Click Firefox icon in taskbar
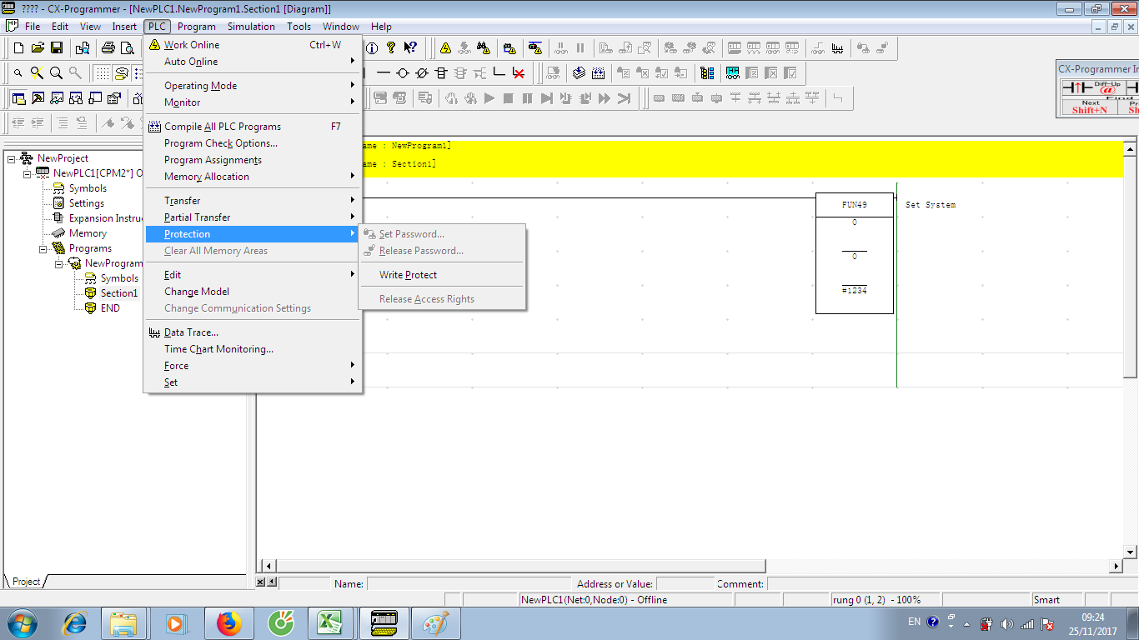1139x640 pixels. 228,622
